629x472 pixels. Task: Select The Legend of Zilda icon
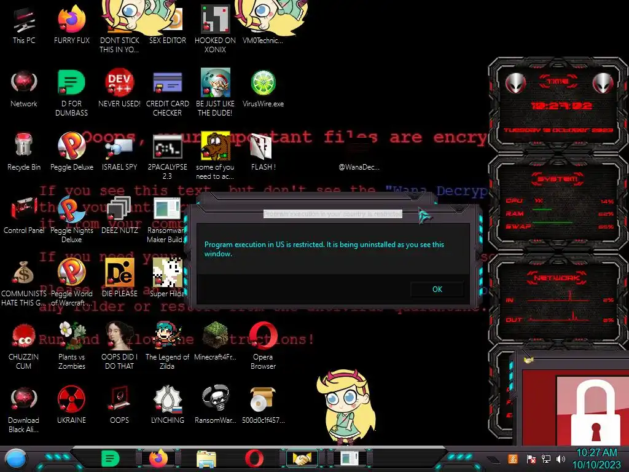tap(167, 347)
